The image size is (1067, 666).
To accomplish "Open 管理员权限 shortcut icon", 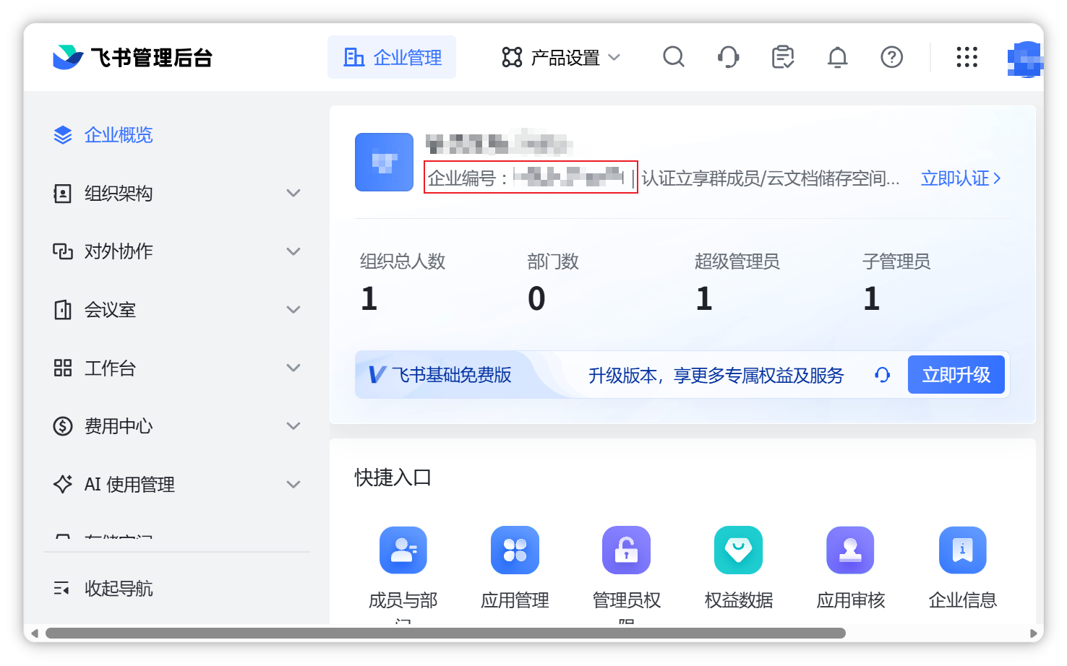I will (x=626, y=550).
